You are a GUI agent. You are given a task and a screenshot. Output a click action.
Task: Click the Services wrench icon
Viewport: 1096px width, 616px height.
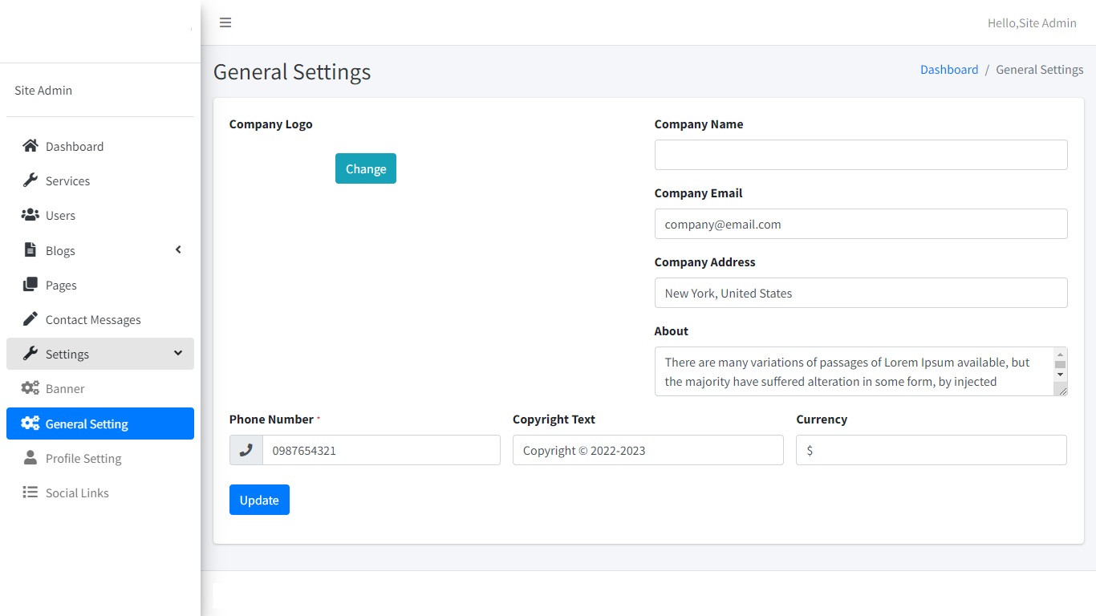(x=30, y=180)
